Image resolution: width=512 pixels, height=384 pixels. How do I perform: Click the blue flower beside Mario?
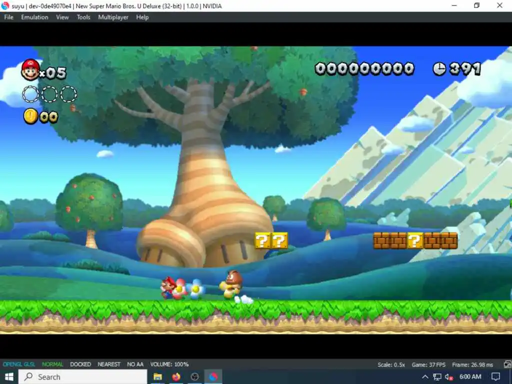click(195, 289)
